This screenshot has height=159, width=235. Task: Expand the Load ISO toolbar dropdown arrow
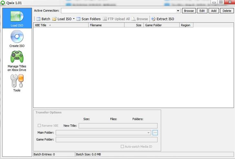[x=74, y=19]
